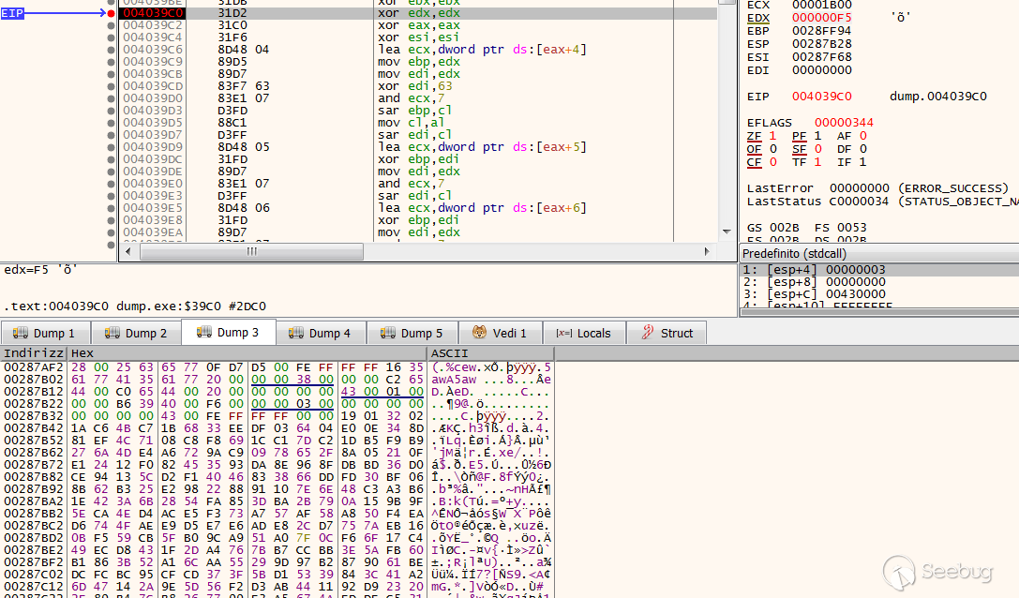Click the Locals [x=] icon
This screenshot has height=598, width=1019.
pos(563,333)
